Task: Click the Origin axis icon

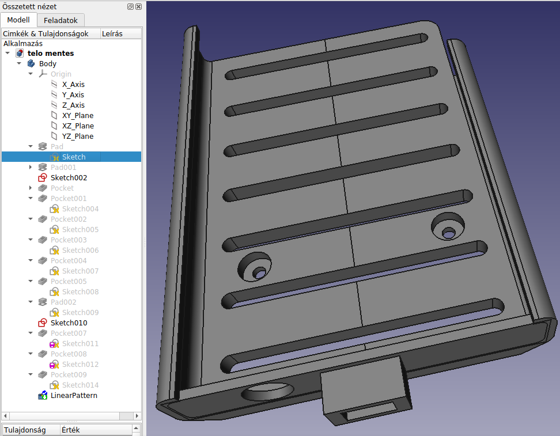Action: click(x=43, y=74)
